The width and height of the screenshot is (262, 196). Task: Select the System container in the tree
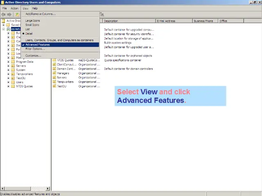20,70
